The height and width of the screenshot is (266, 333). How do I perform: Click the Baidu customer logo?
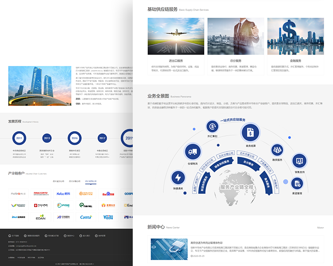pos(108,194)
